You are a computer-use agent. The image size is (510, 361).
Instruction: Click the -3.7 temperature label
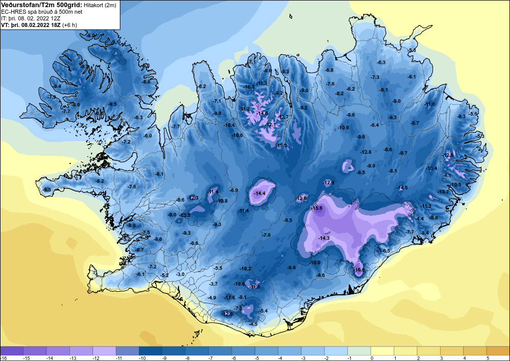click(x=213, y=284)
